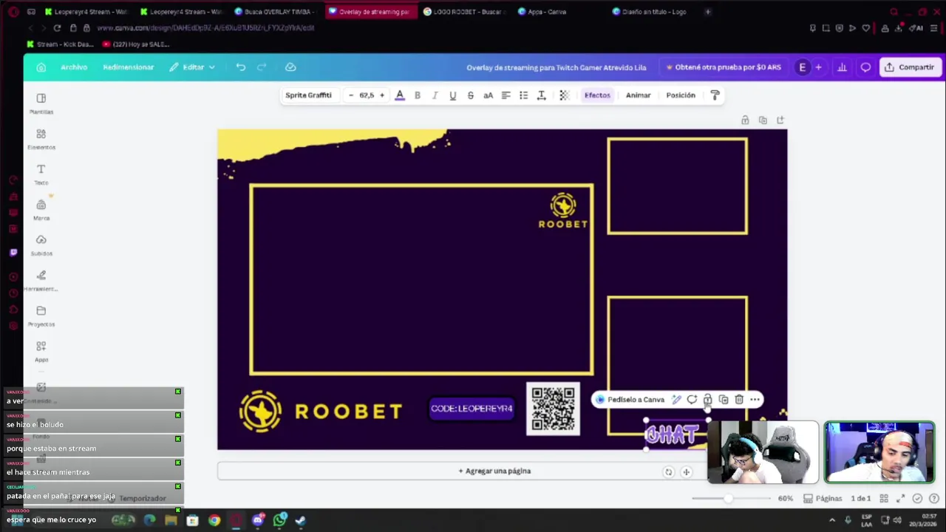Duplicate the page icon above canvas
The width and height of the screenshot is (946, 532).
763,120
